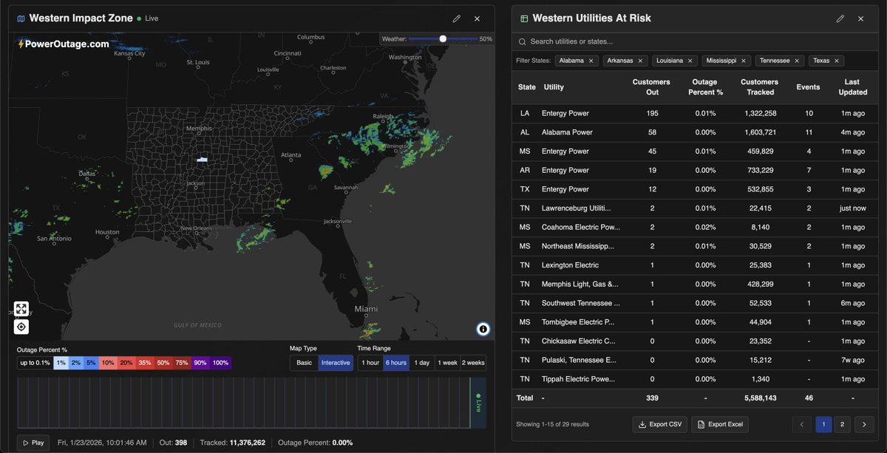Click the 100% outage legend swatch
The image size is (887, 453).
coord(220,363)
